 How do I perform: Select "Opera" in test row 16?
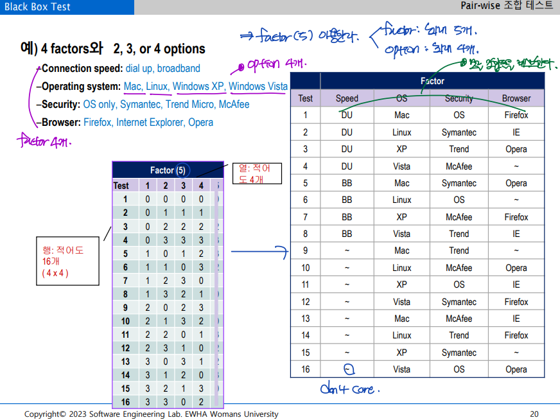click(x=516, y=370)
